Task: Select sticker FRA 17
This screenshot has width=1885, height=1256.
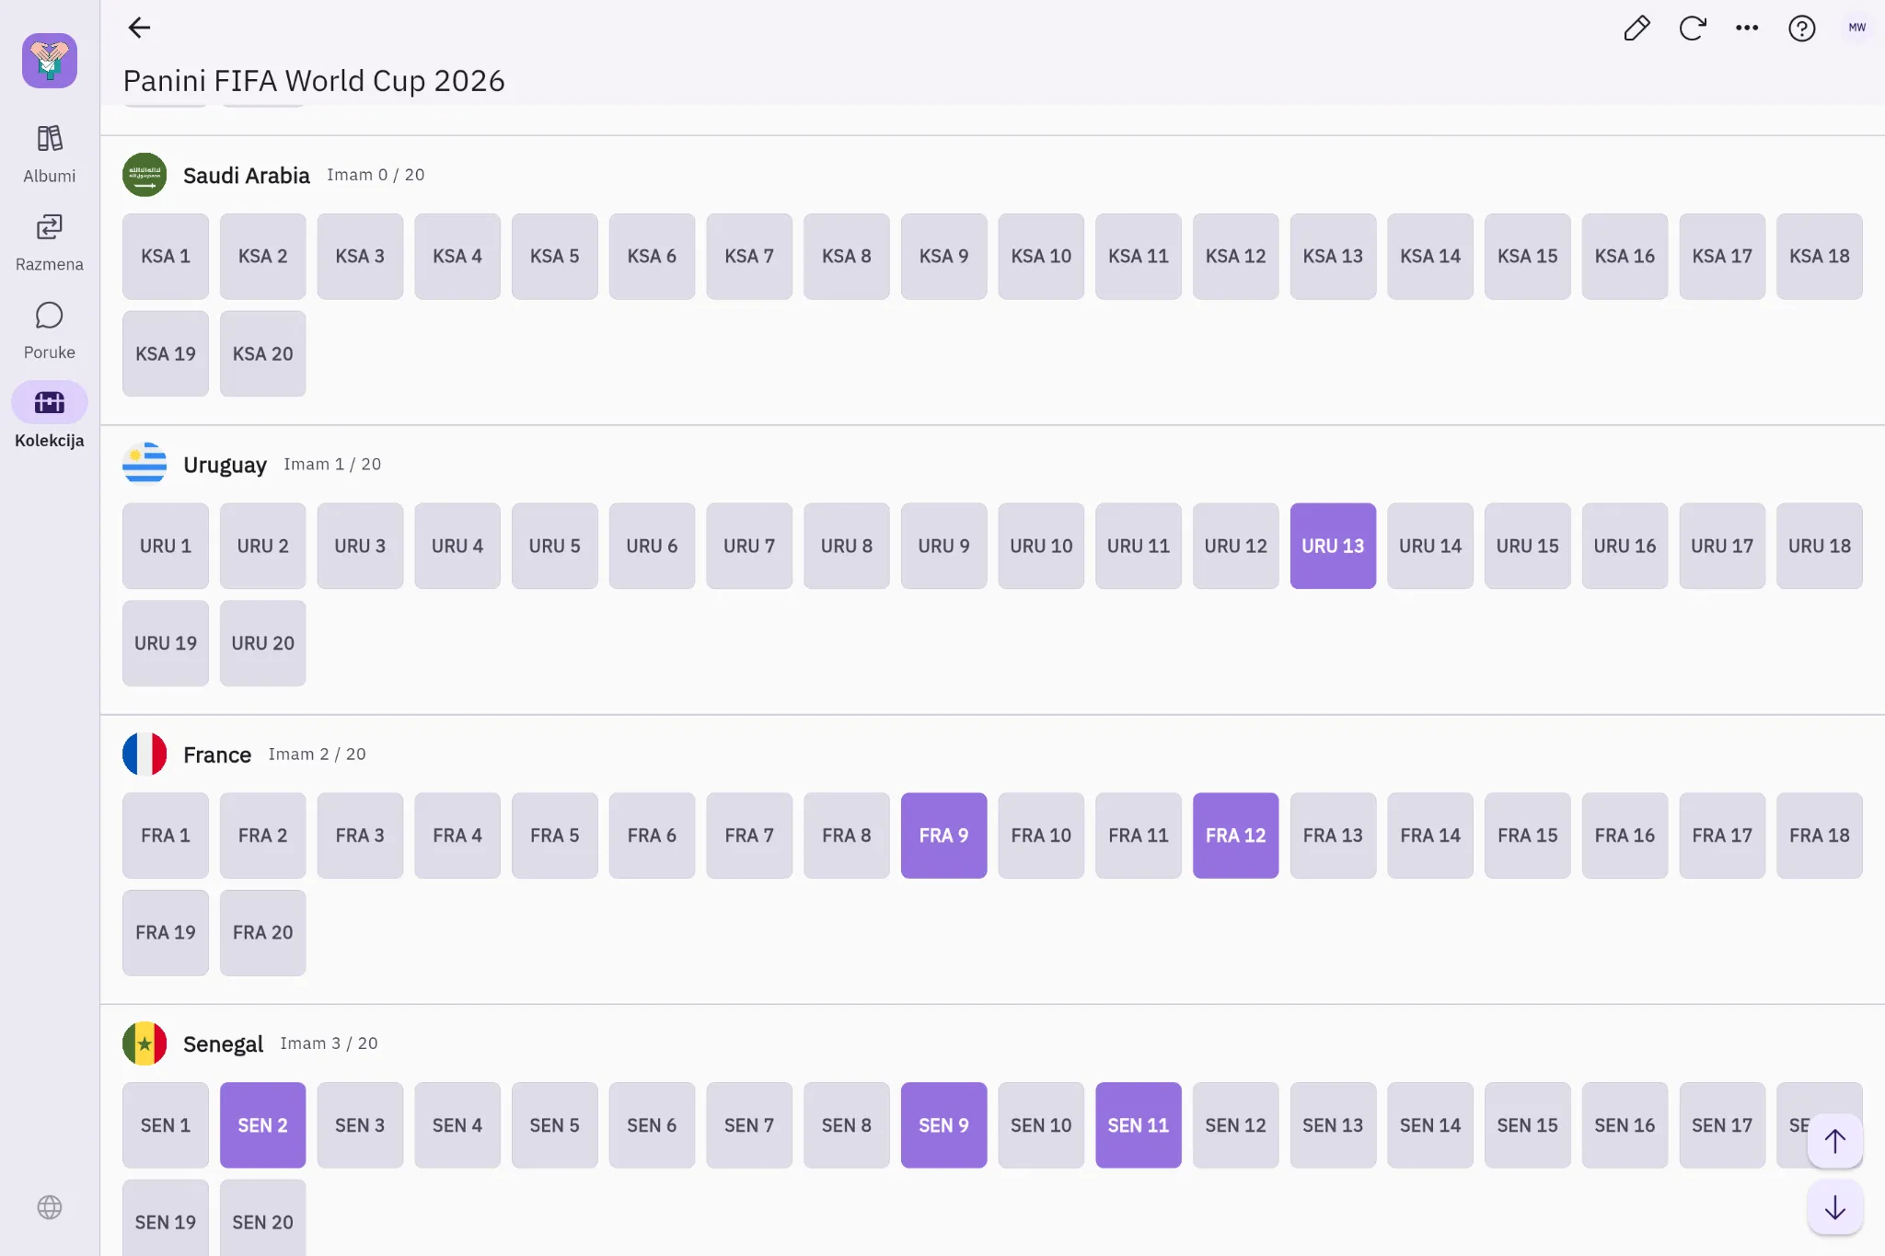Action: (x=1722, y=835)
